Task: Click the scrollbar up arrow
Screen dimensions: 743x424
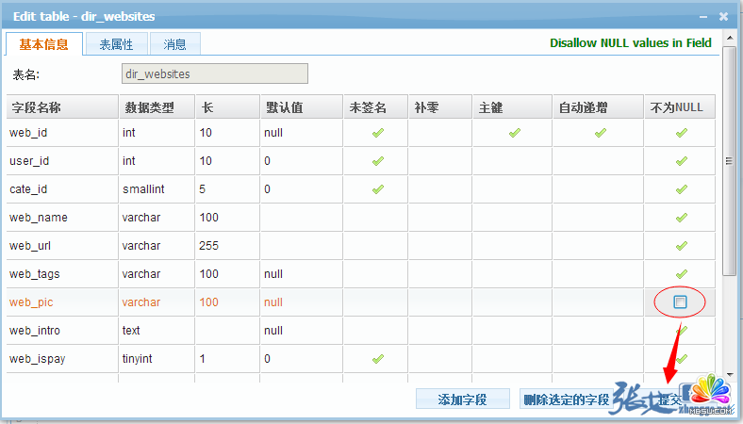Action: click(x=730, y=38)
